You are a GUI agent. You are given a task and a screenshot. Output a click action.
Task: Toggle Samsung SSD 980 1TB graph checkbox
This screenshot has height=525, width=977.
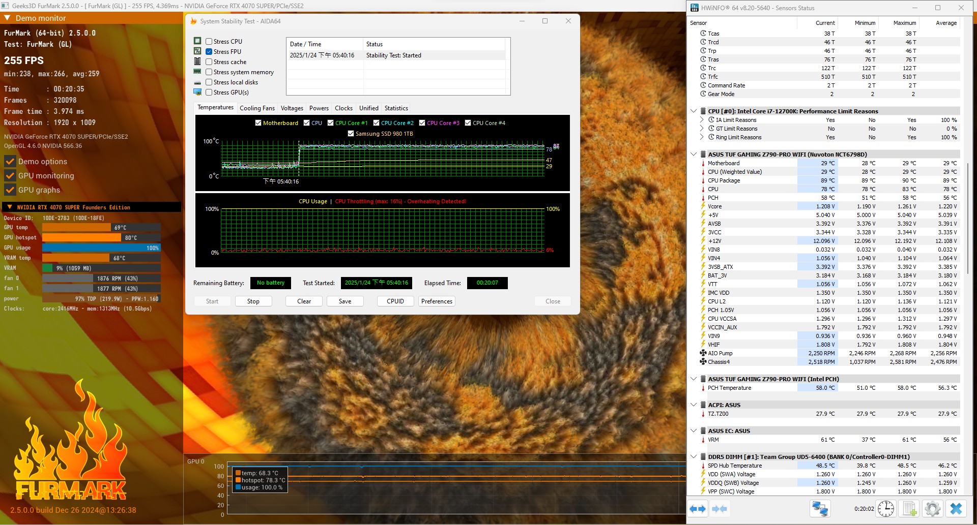pyautogui.click(x=351, y=134)
